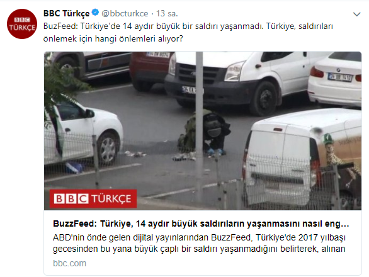The height and width of the screenshot is (277, 369).
Task: Click the second description line 'gecesinden bu yana büyük çaplı'
Action: (199, 249)
